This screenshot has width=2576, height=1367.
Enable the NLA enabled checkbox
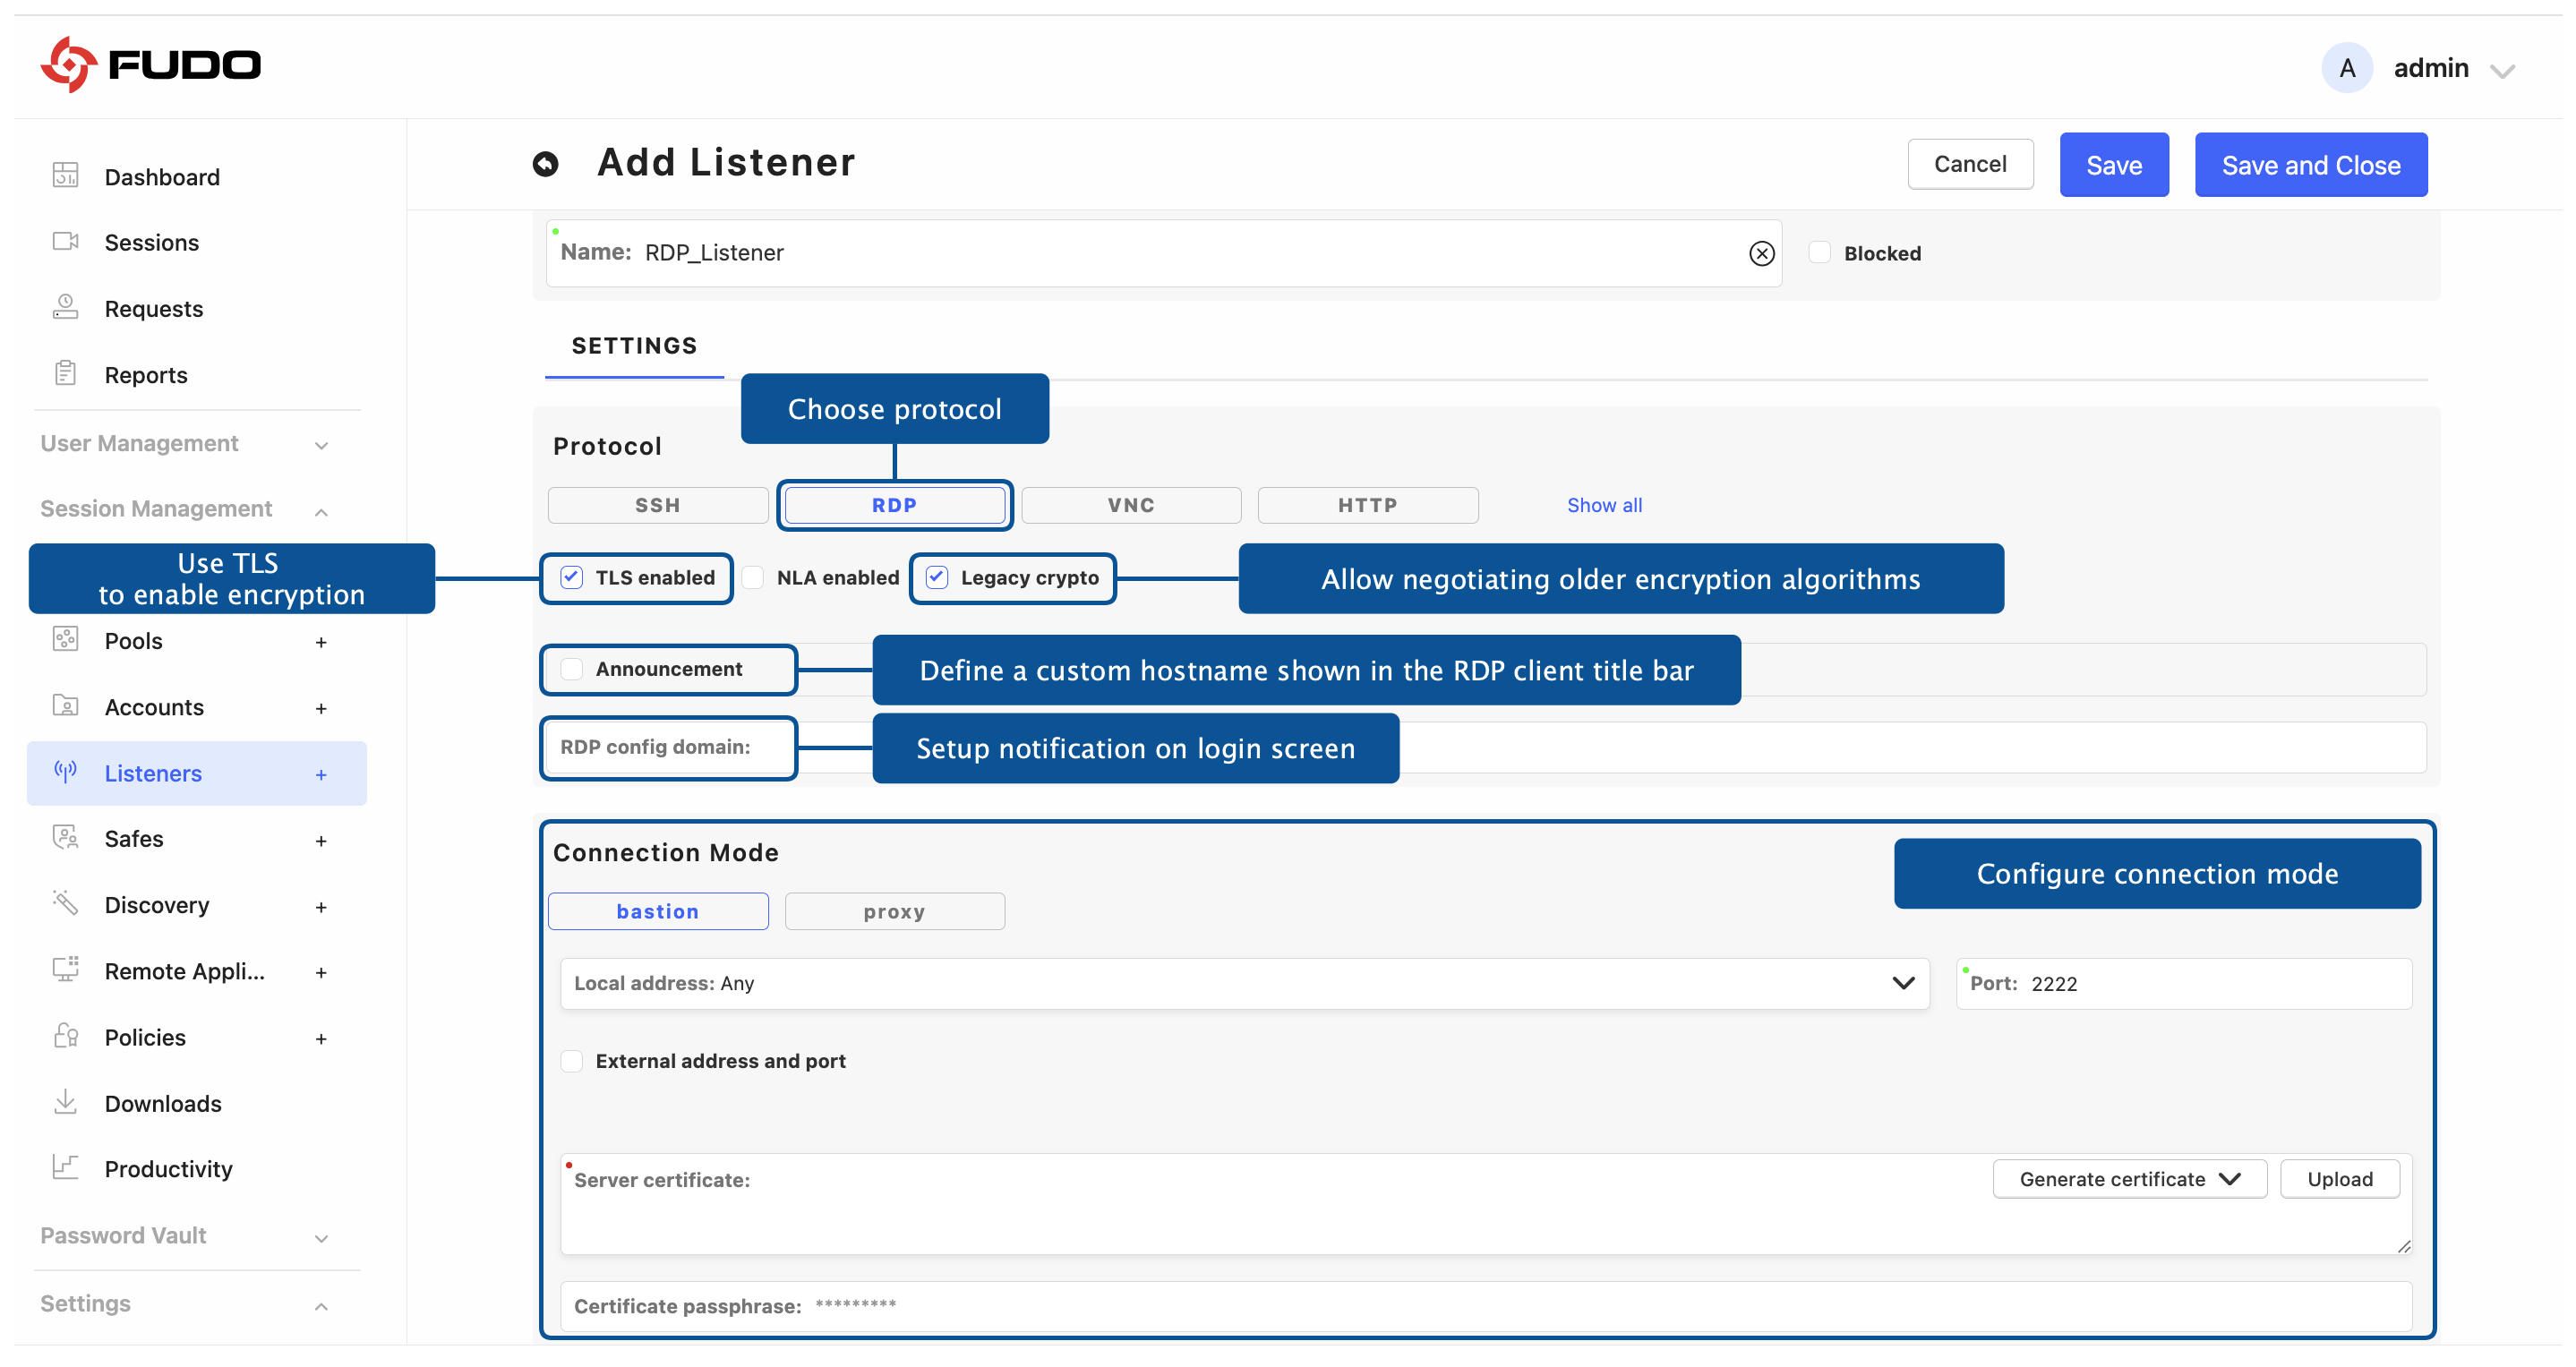753,577
